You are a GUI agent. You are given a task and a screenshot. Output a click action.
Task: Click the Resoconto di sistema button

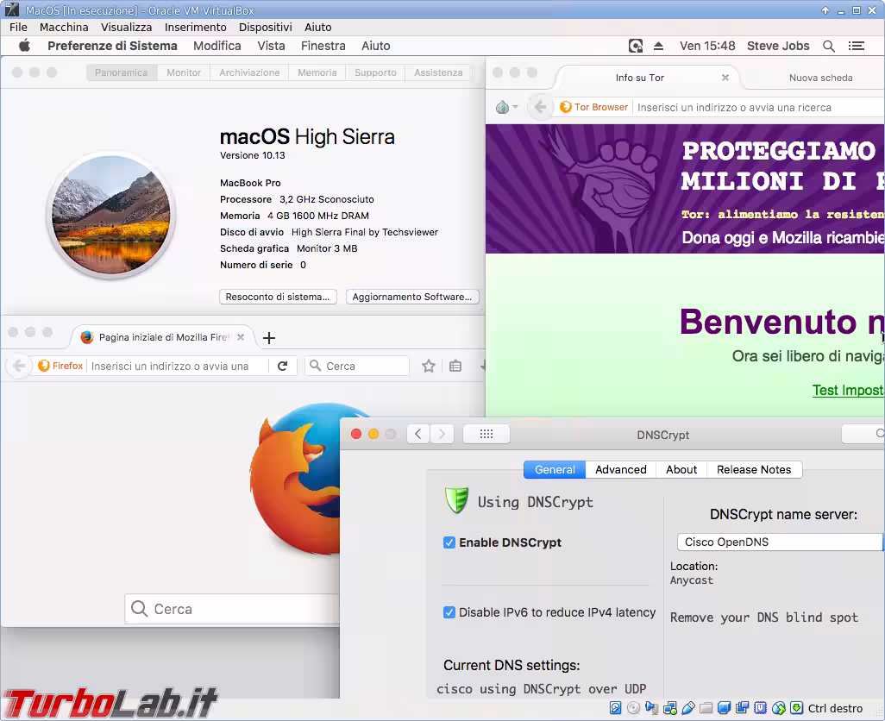(x=278, y=297)
